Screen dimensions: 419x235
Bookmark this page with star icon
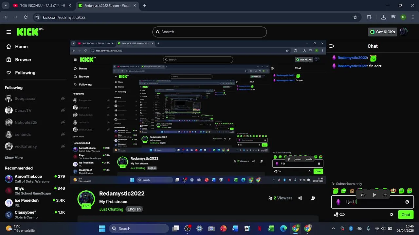[x=355, y=17]
